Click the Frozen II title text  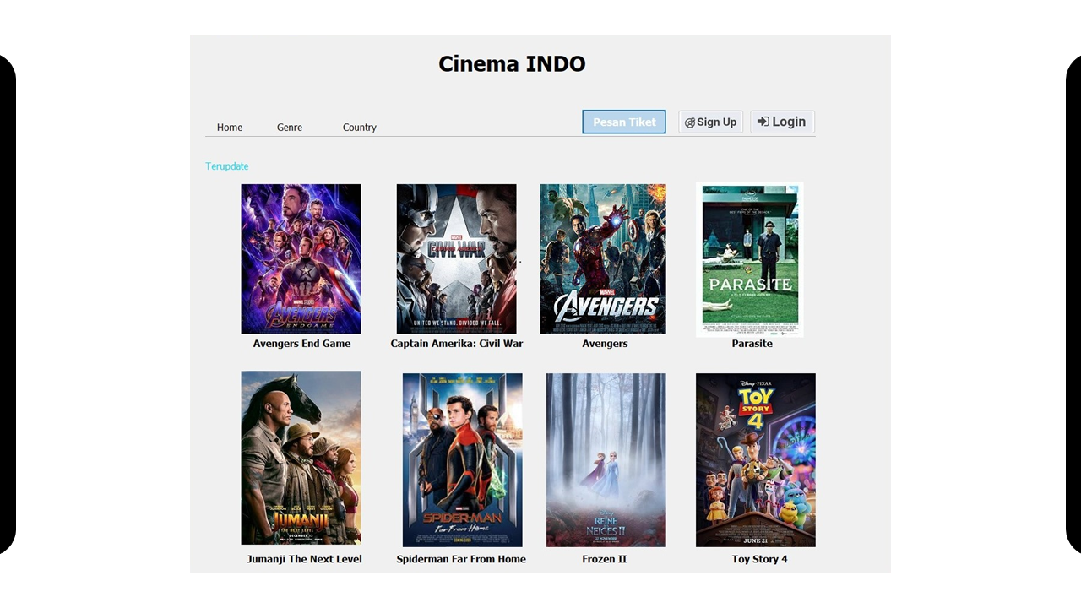[x=604, y=559]
